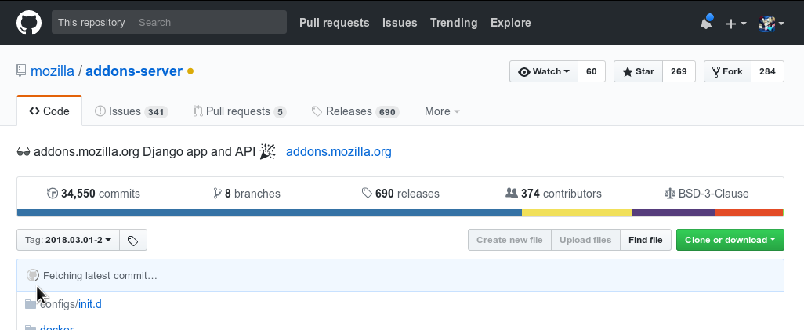This screenshot has width=804, height=330.
Task: Open the init.d folder link
Action: coord(90,304)
